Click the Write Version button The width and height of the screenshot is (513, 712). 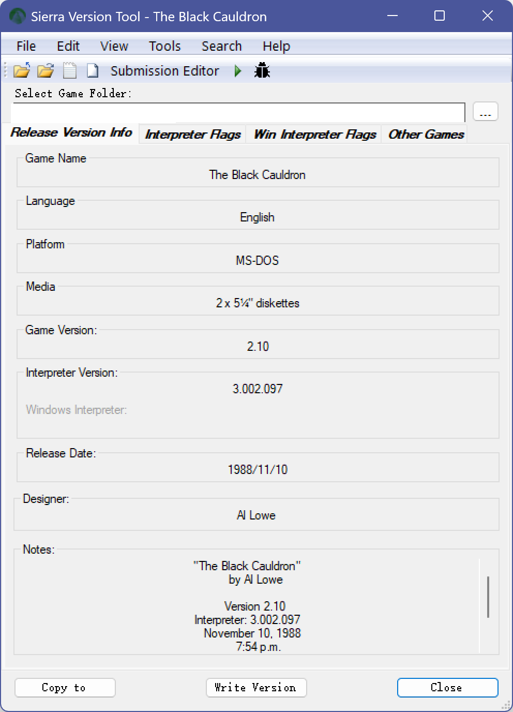256,688
